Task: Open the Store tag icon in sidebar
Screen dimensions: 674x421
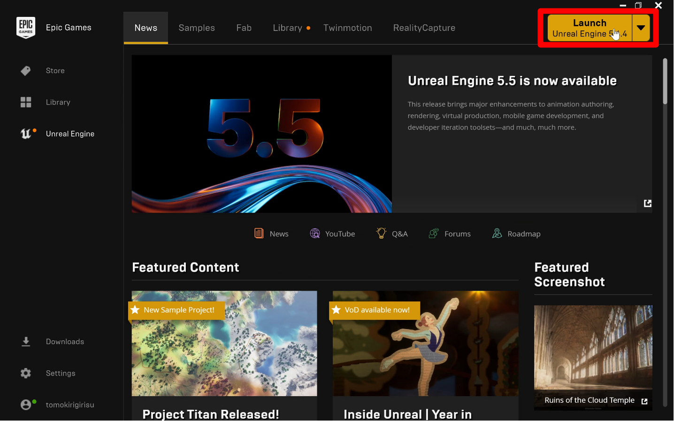Action: (x=26, y=71)
